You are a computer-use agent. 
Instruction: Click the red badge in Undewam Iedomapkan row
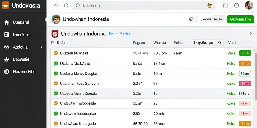(245, 114)
